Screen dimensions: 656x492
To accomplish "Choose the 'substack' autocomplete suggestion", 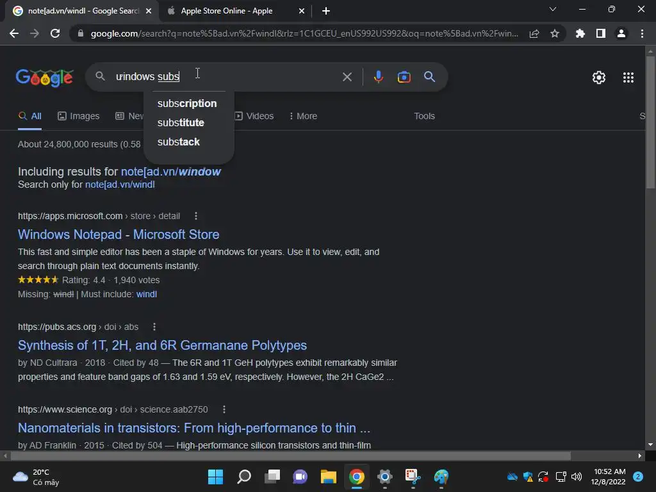I will [179, 142].
